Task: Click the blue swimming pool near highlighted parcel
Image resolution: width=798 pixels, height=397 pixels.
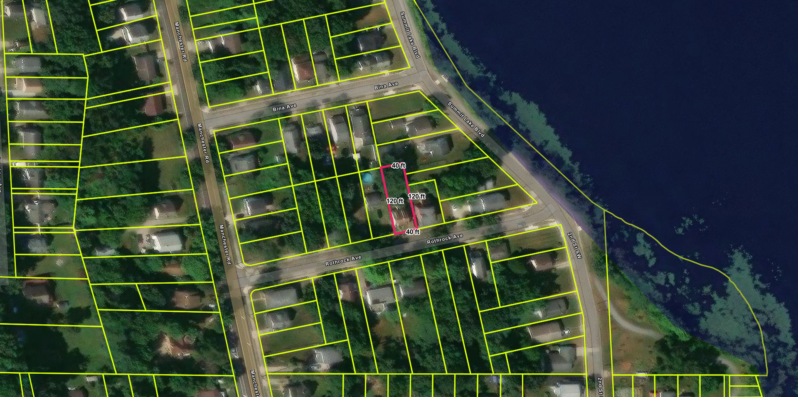Action: click(x=367, y=178)
